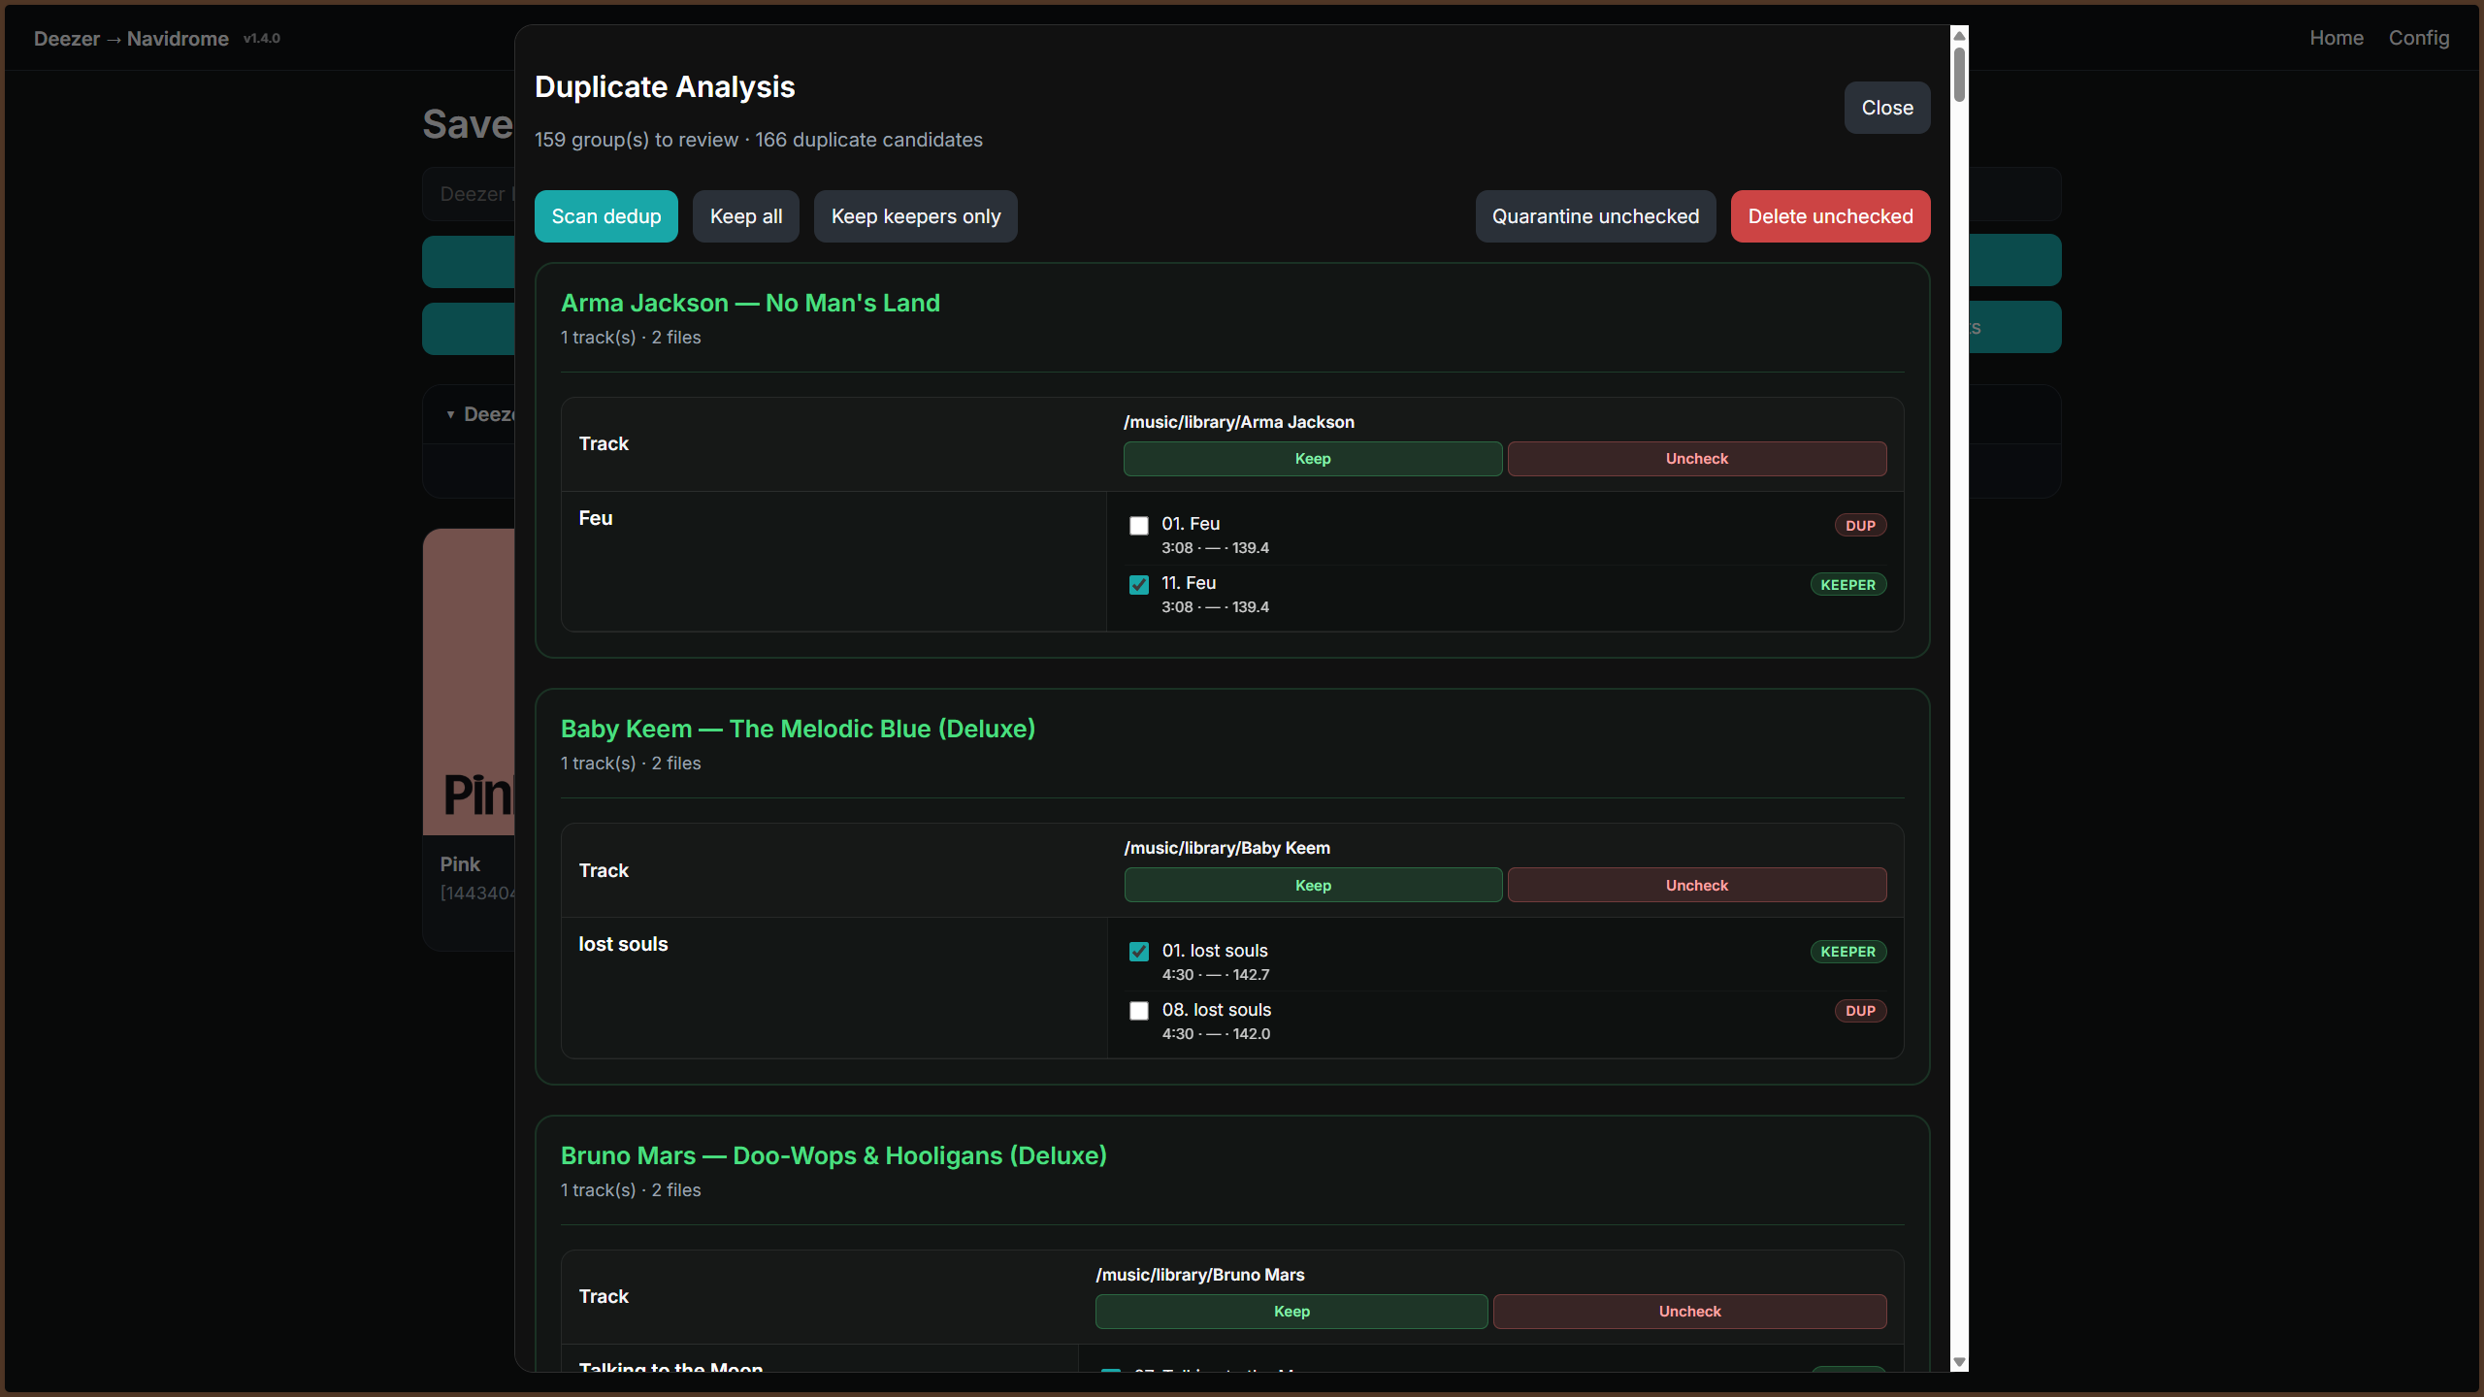Keep all Arma Jackson folder files
Viewport: 2484px width, 1397px height.
pos(1313,459)
